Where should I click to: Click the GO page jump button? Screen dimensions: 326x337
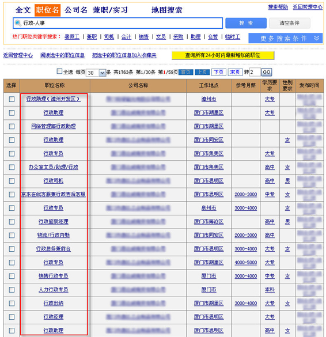tap(267, 72)
